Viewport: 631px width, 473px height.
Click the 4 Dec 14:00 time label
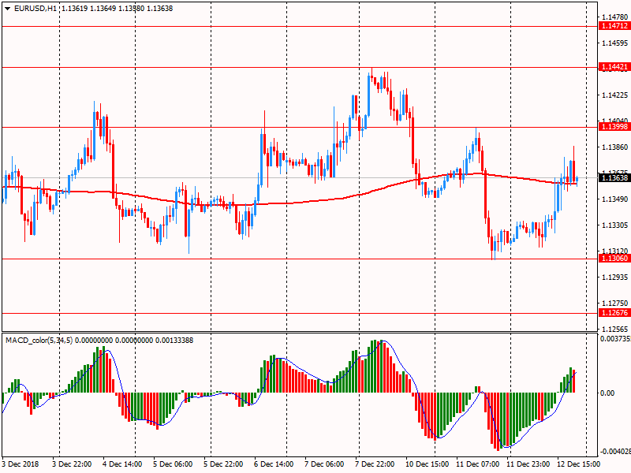(123, 464)
